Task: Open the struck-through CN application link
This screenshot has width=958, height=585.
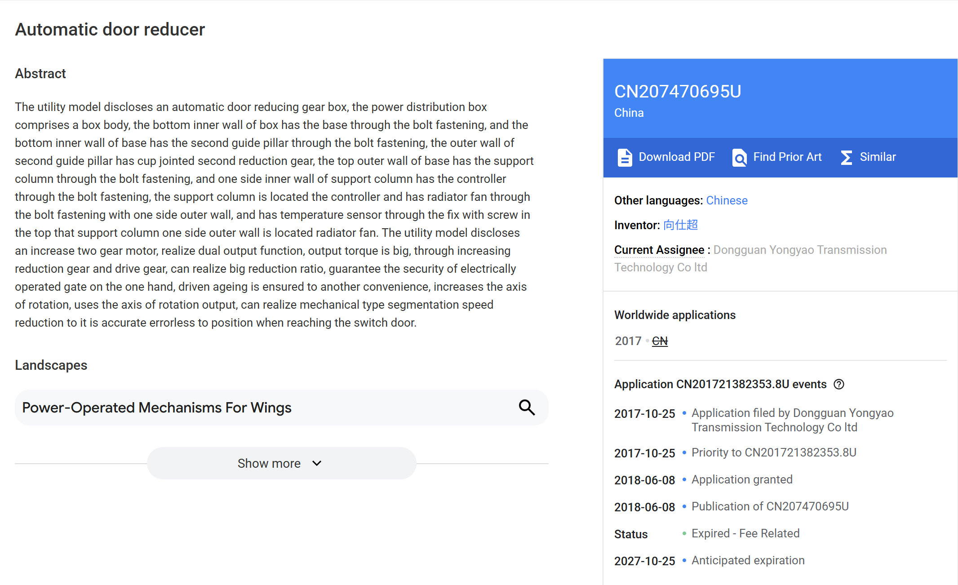Action: [660, 341]
